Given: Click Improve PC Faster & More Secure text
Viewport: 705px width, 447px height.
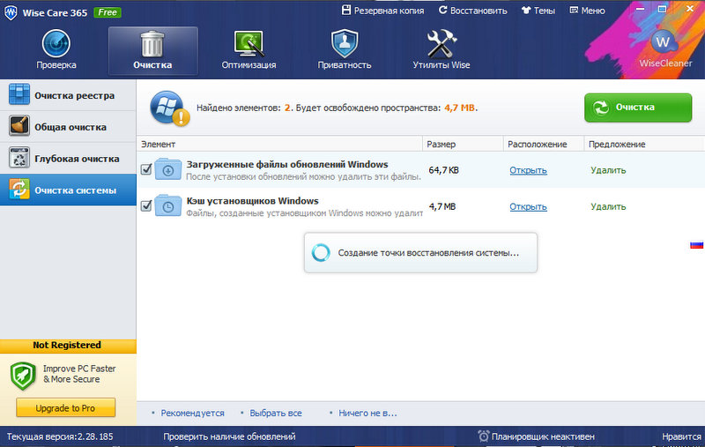Looking at the screenshot, I should [79, 374].
